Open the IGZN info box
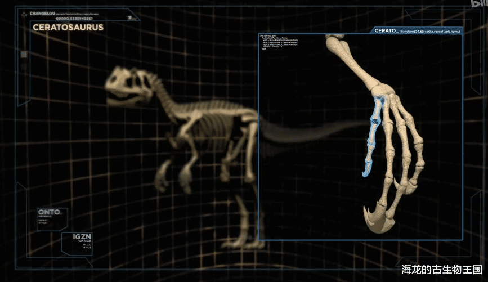This screenshot has width=488, height=282. (x=77, y=244)
